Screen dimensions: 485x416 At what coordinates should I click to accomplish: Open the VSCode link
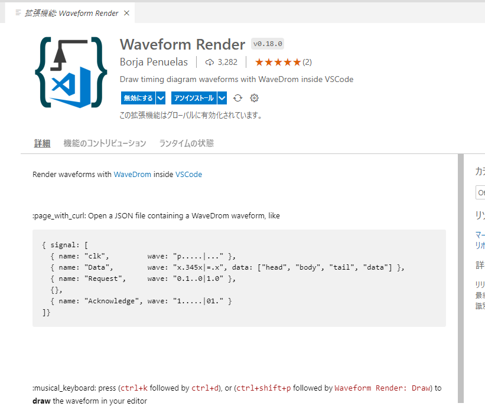point(188,174)
